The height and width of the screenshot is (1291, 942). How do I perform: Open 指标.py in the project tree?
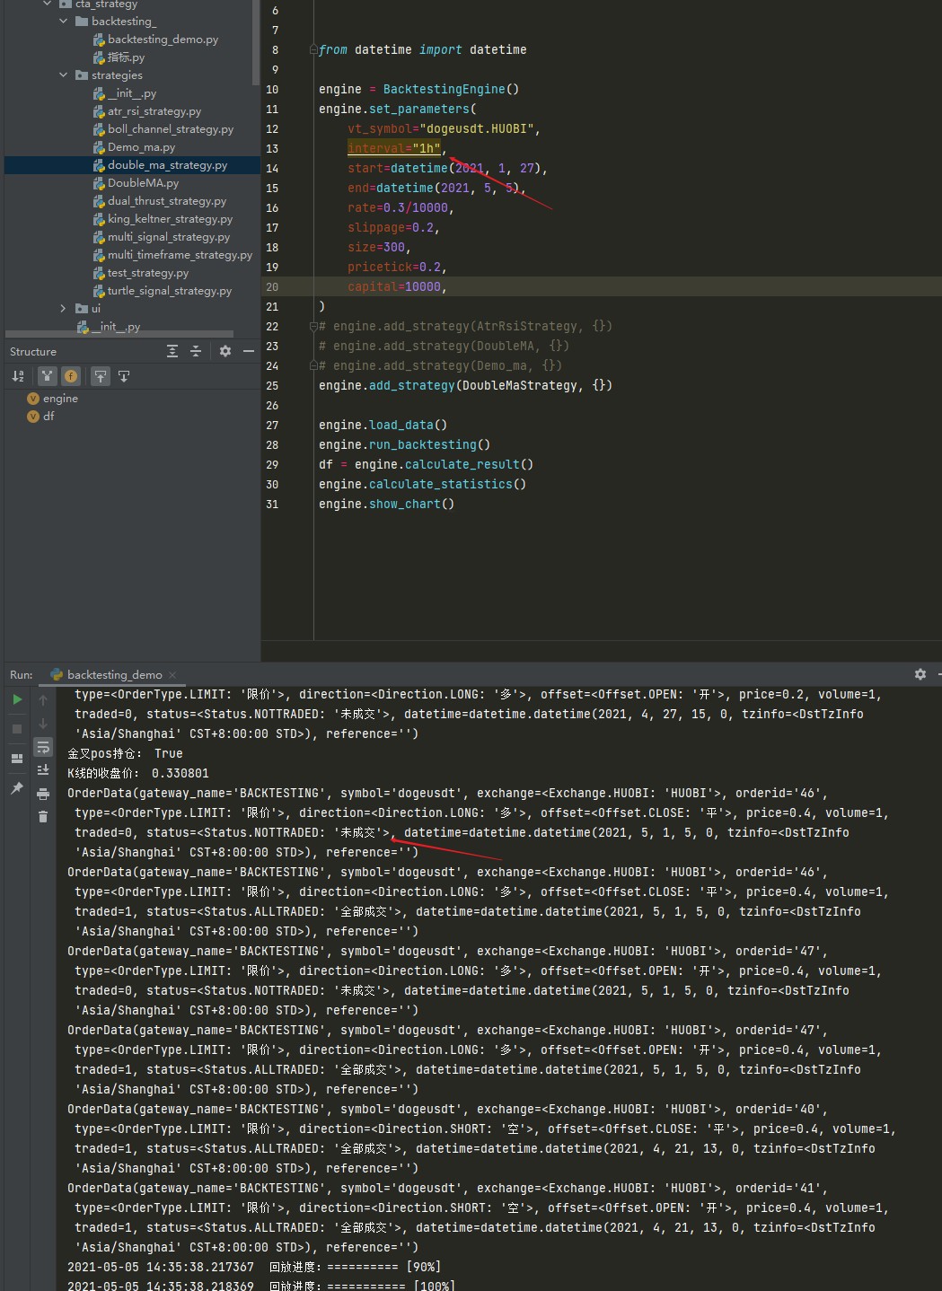point(119,57)
